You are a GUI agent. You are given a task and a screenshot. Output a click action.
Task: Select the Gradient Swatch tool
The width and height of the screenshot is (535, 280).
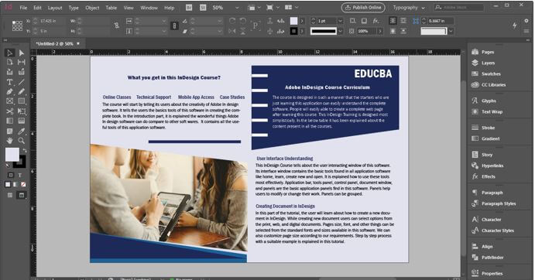coord(9,121)
